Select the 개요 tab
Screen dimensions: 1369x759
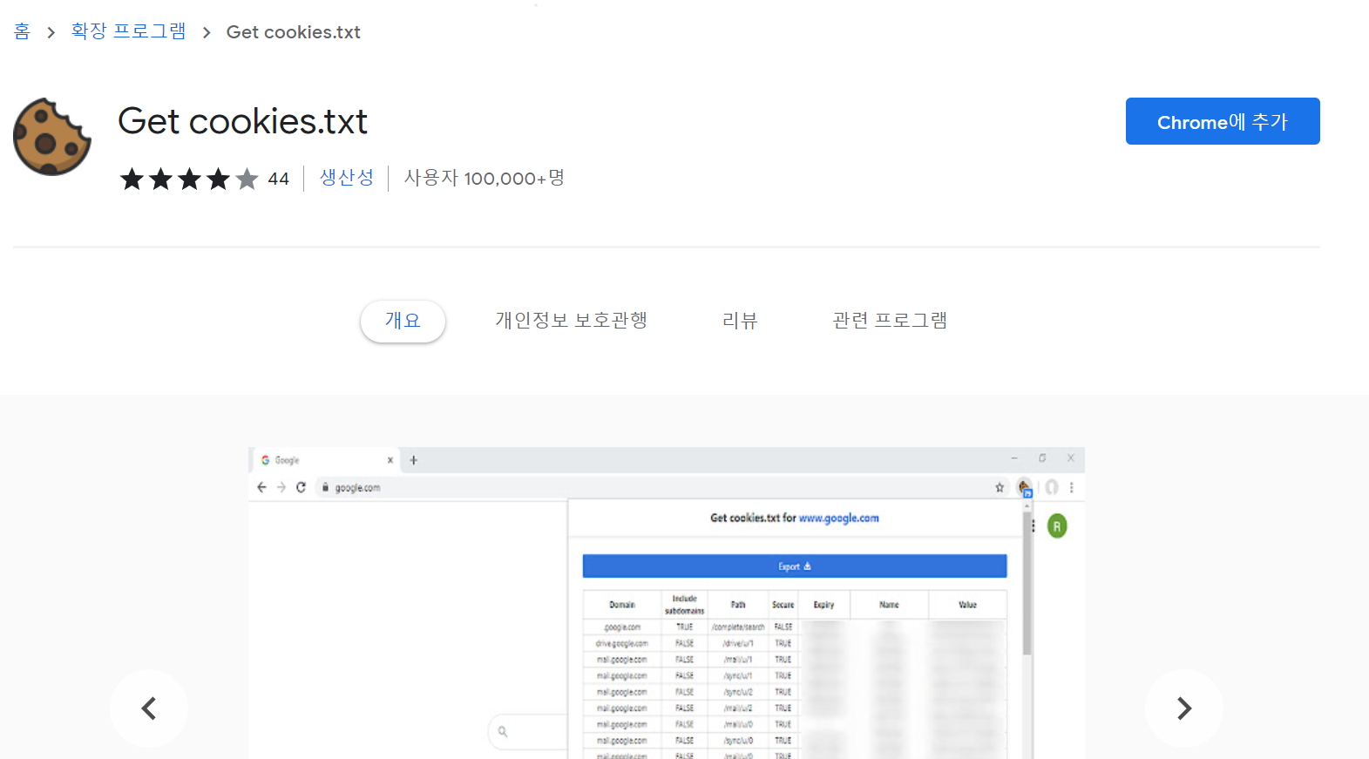click(x=403, y=321)
